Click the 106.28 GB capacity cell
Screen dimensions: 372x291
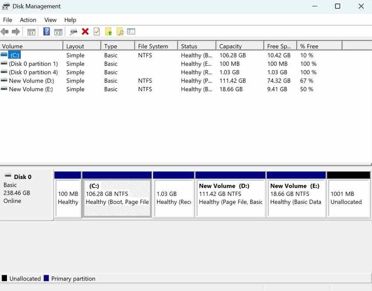[x=232, y=55]
